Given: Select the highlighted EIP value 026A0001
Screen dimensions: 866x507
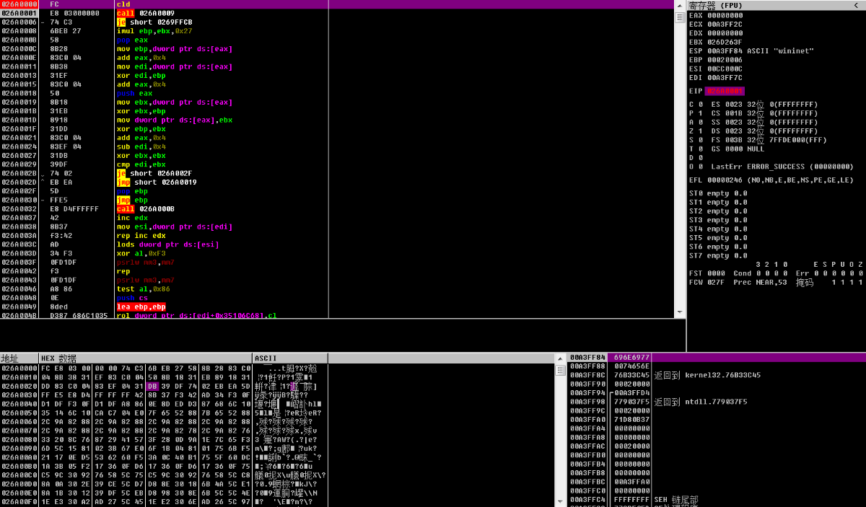Looking at the screenshot, I should click(725, 91).
